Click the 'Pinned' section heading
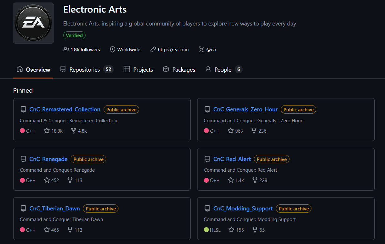 pos(23,90)
